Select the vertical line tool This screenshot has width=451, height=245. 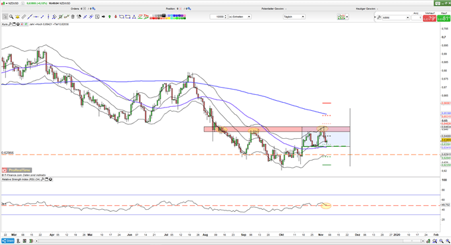point(48,17)
